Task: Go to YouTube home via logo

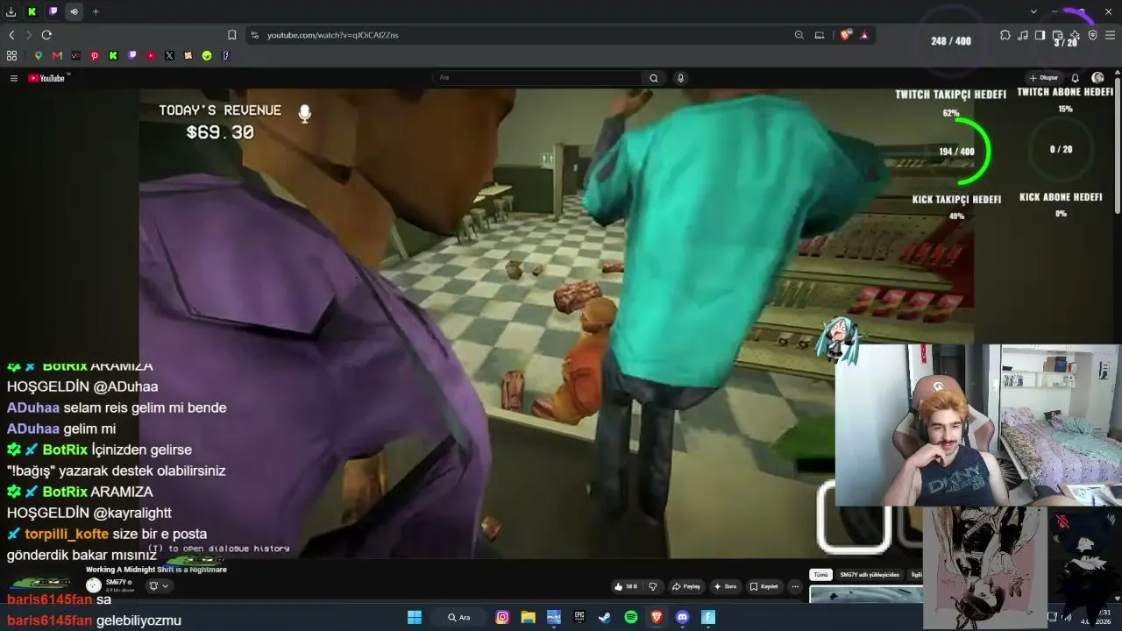Action: point(46,78)
